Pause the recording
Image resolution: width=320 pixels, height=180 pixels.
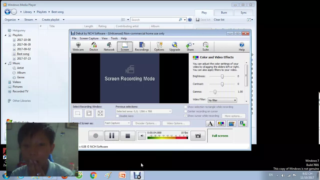(112, 136)
